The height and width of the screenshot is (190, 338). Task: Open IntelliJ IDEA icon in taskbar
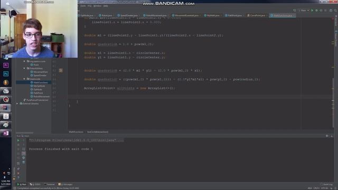coord(6,108)
